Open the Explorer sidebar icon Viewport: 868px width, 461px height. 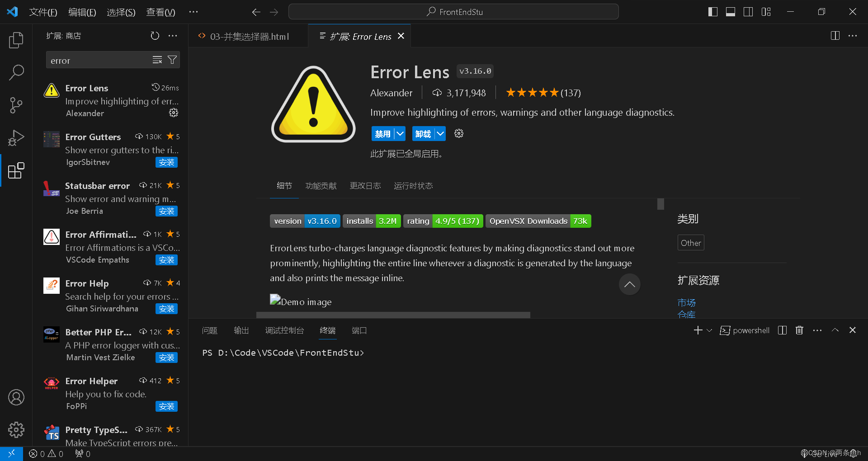click(x=16, y=40)
